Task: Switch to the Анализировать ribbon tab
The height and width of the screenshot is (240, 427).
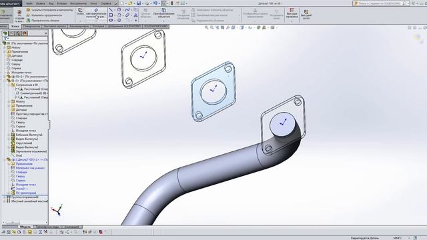Action: coord(79,27)
